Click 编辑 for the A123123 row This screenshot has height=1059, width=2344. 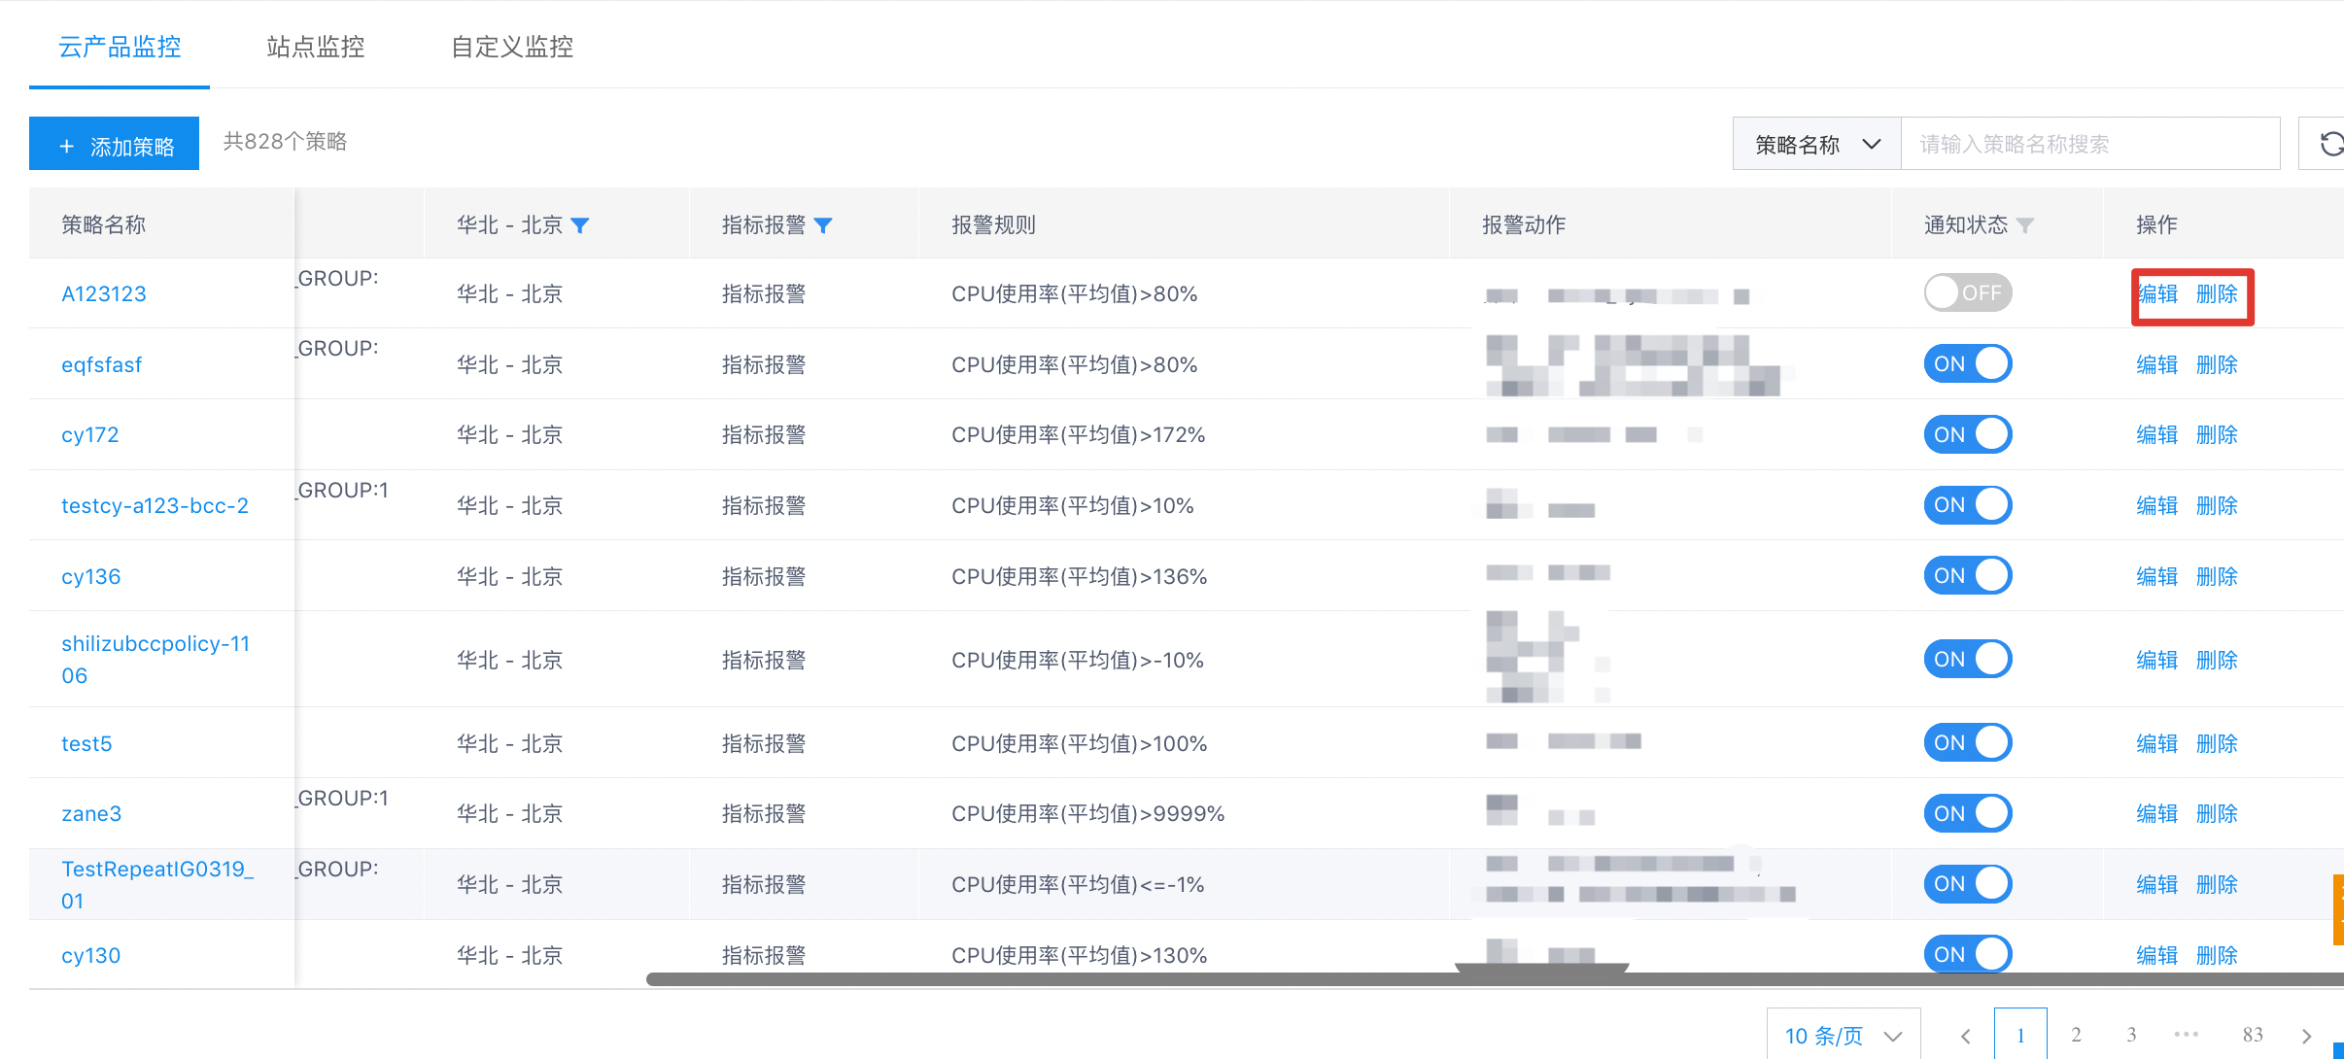[x=2157, y=293]
